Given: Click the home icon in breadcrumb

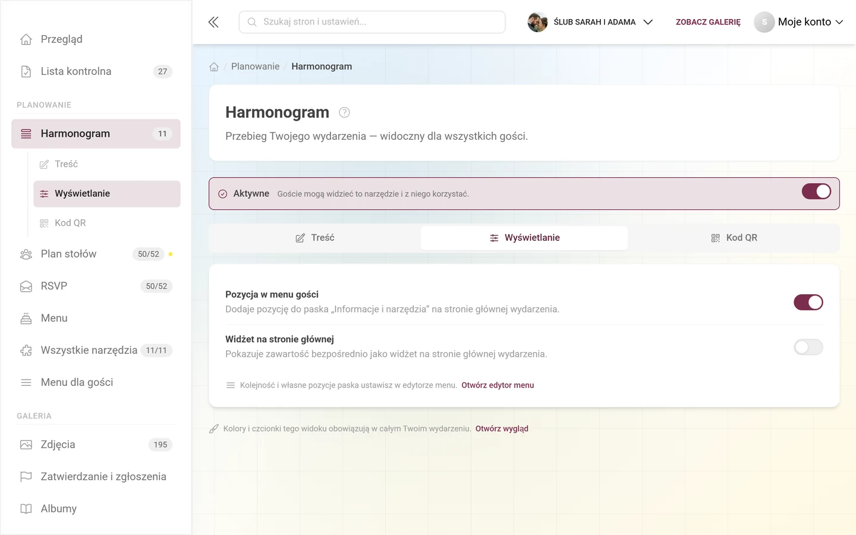Looking at the screenshot, I should pos(214,67).
